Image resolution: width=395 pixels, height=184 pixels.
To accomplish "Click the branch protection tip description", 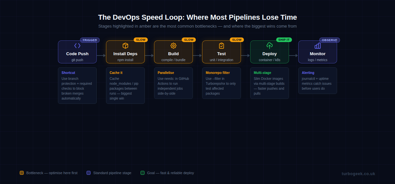I will point(77,88).
